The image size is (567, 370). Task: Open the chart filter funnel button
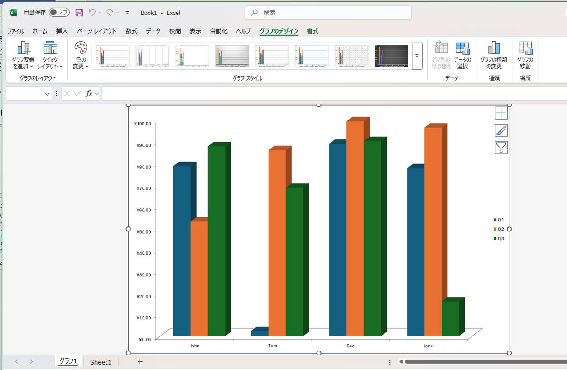pos(501,148)
